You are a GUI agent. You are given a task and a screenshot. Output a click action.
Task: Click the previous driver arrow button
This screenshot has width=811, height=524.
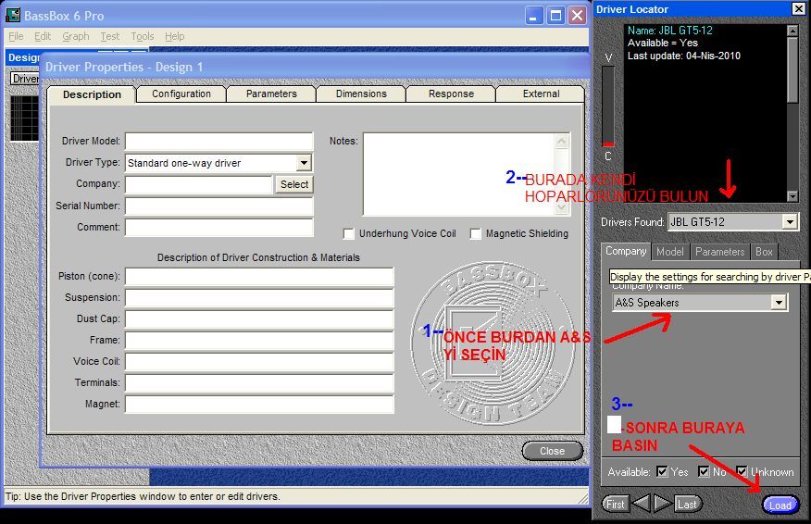tap(642, 504)
